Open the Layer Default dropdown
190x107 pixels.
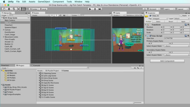pyautogui.click(x=181, y=18)
